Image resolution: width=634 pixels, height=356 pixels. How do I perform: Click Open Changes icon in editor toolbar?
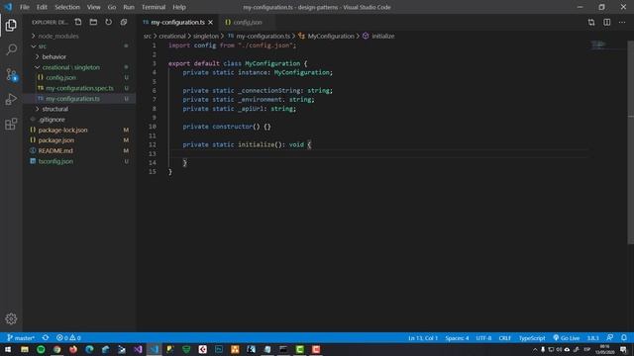(591, 22)
